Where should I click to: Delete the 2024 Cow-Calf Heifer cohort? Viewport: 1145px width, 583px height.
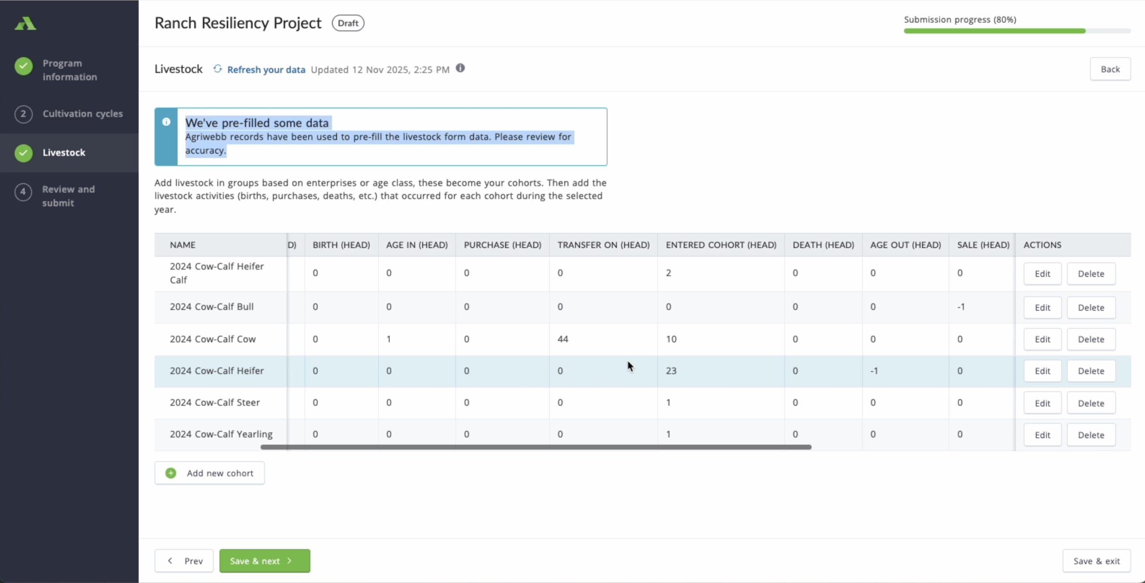click(1091, 371)
